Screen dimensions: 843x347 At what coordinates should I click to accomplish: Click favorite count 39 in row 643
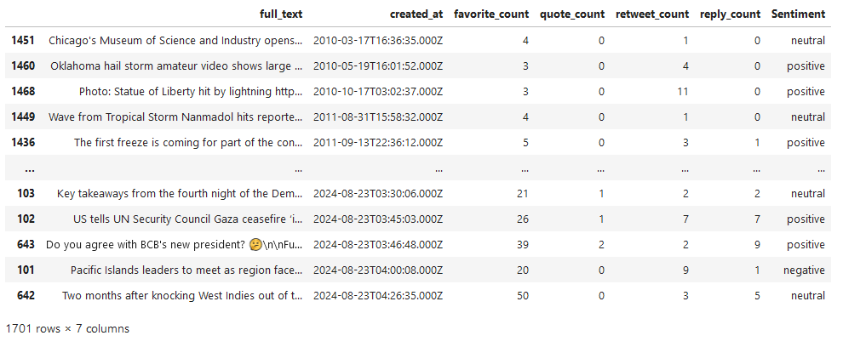(523, 244)
